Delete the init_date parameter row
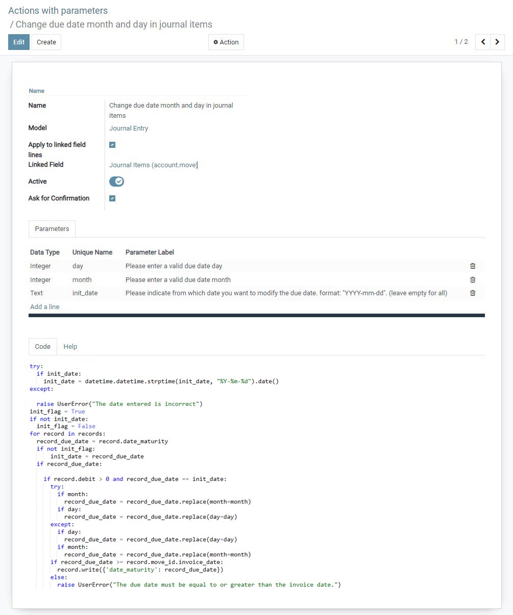Viewport: 513px width, 615px height. pos(472,293)
